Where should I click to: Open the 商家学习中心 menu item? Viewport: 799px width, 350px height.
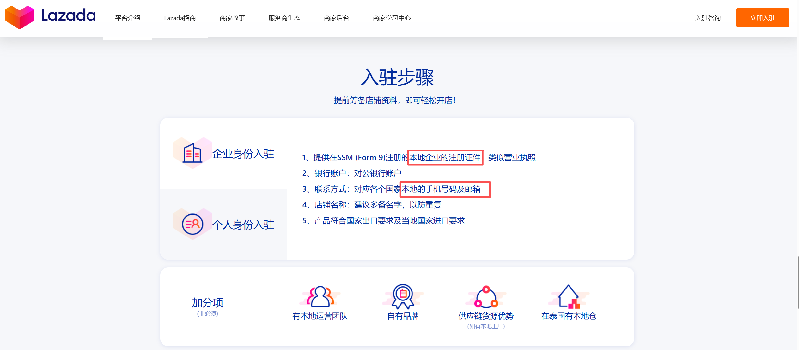[x=392, y=18]
